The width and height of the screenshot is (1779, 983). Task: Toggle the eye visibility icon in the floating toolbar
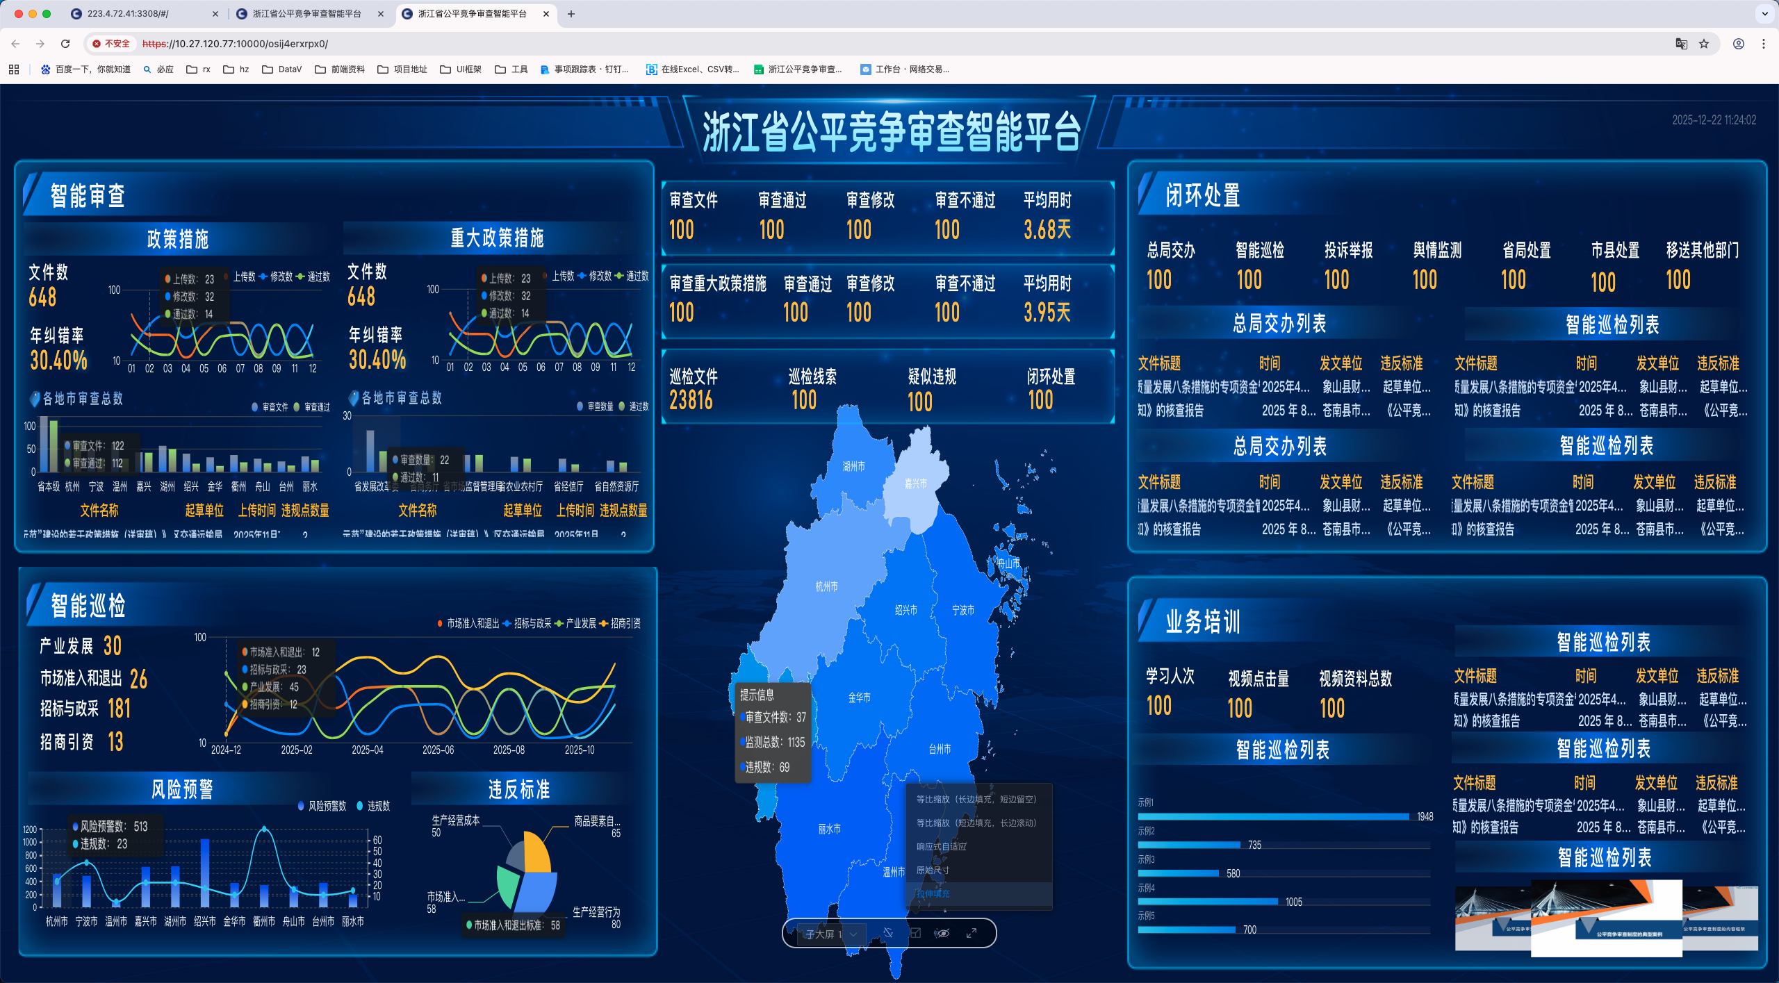pyautogui.click(x=942, y=933)
